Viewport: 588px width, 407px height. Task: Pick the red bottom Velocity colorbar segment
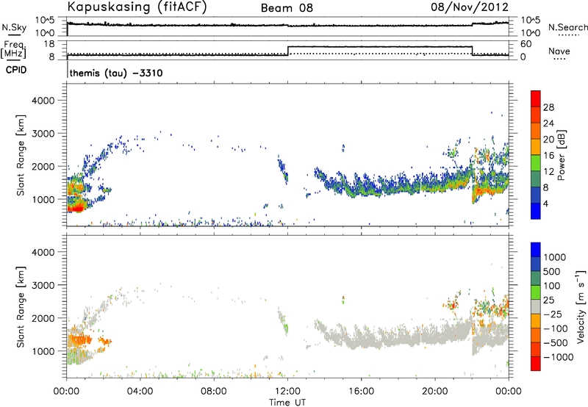536,364
